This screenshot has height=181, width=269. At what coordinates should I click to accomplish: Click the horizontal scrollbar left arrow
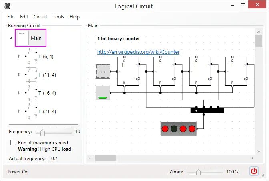click(x=90, y=158)
